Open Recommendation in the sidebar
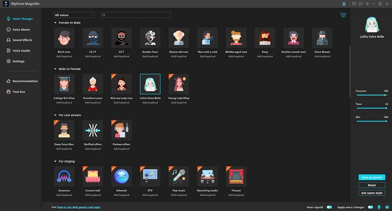The width and height of the screenshot is (392, 211). point(22,81)
